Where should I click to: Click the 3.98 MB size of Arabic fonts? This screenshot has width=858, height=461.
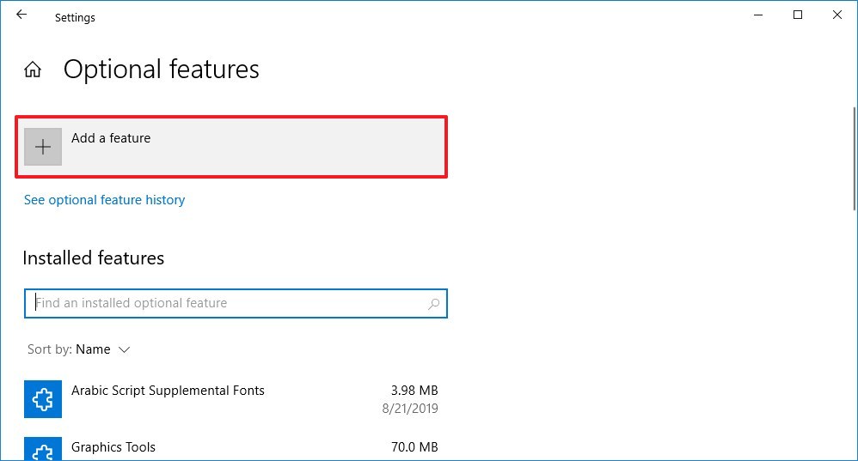click(x=414, y=391)
